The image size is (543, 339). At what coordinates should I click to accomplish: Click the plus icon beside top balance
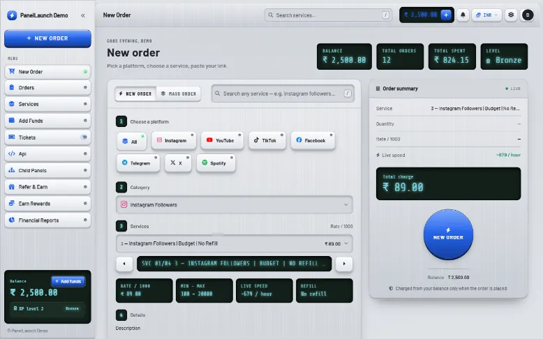tap(447, 15)
